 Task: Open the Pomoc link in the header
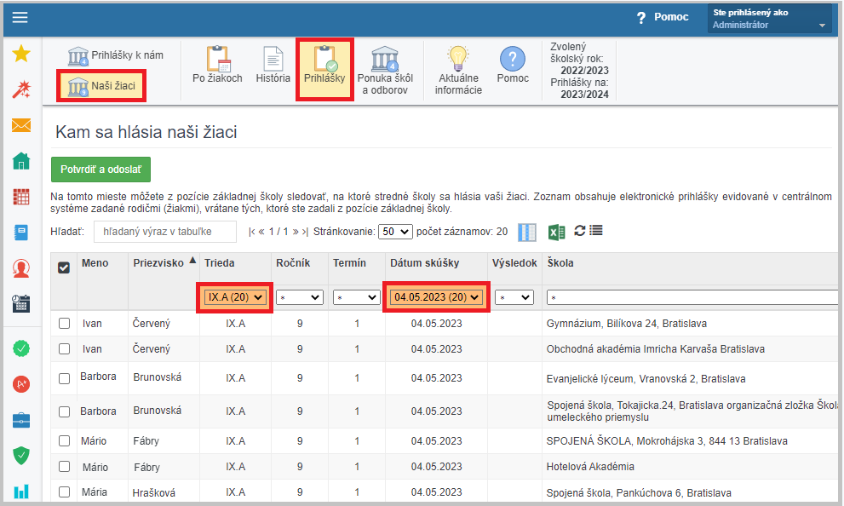point(671,17)
